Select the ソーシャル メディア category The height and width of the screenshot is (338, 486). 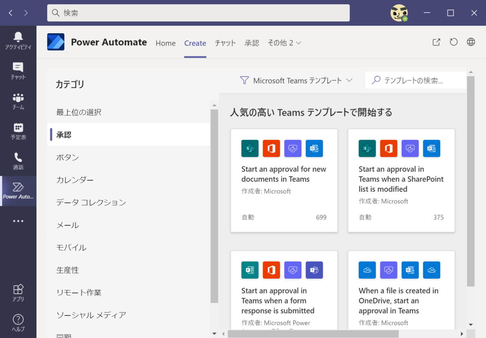click(129, 315)
